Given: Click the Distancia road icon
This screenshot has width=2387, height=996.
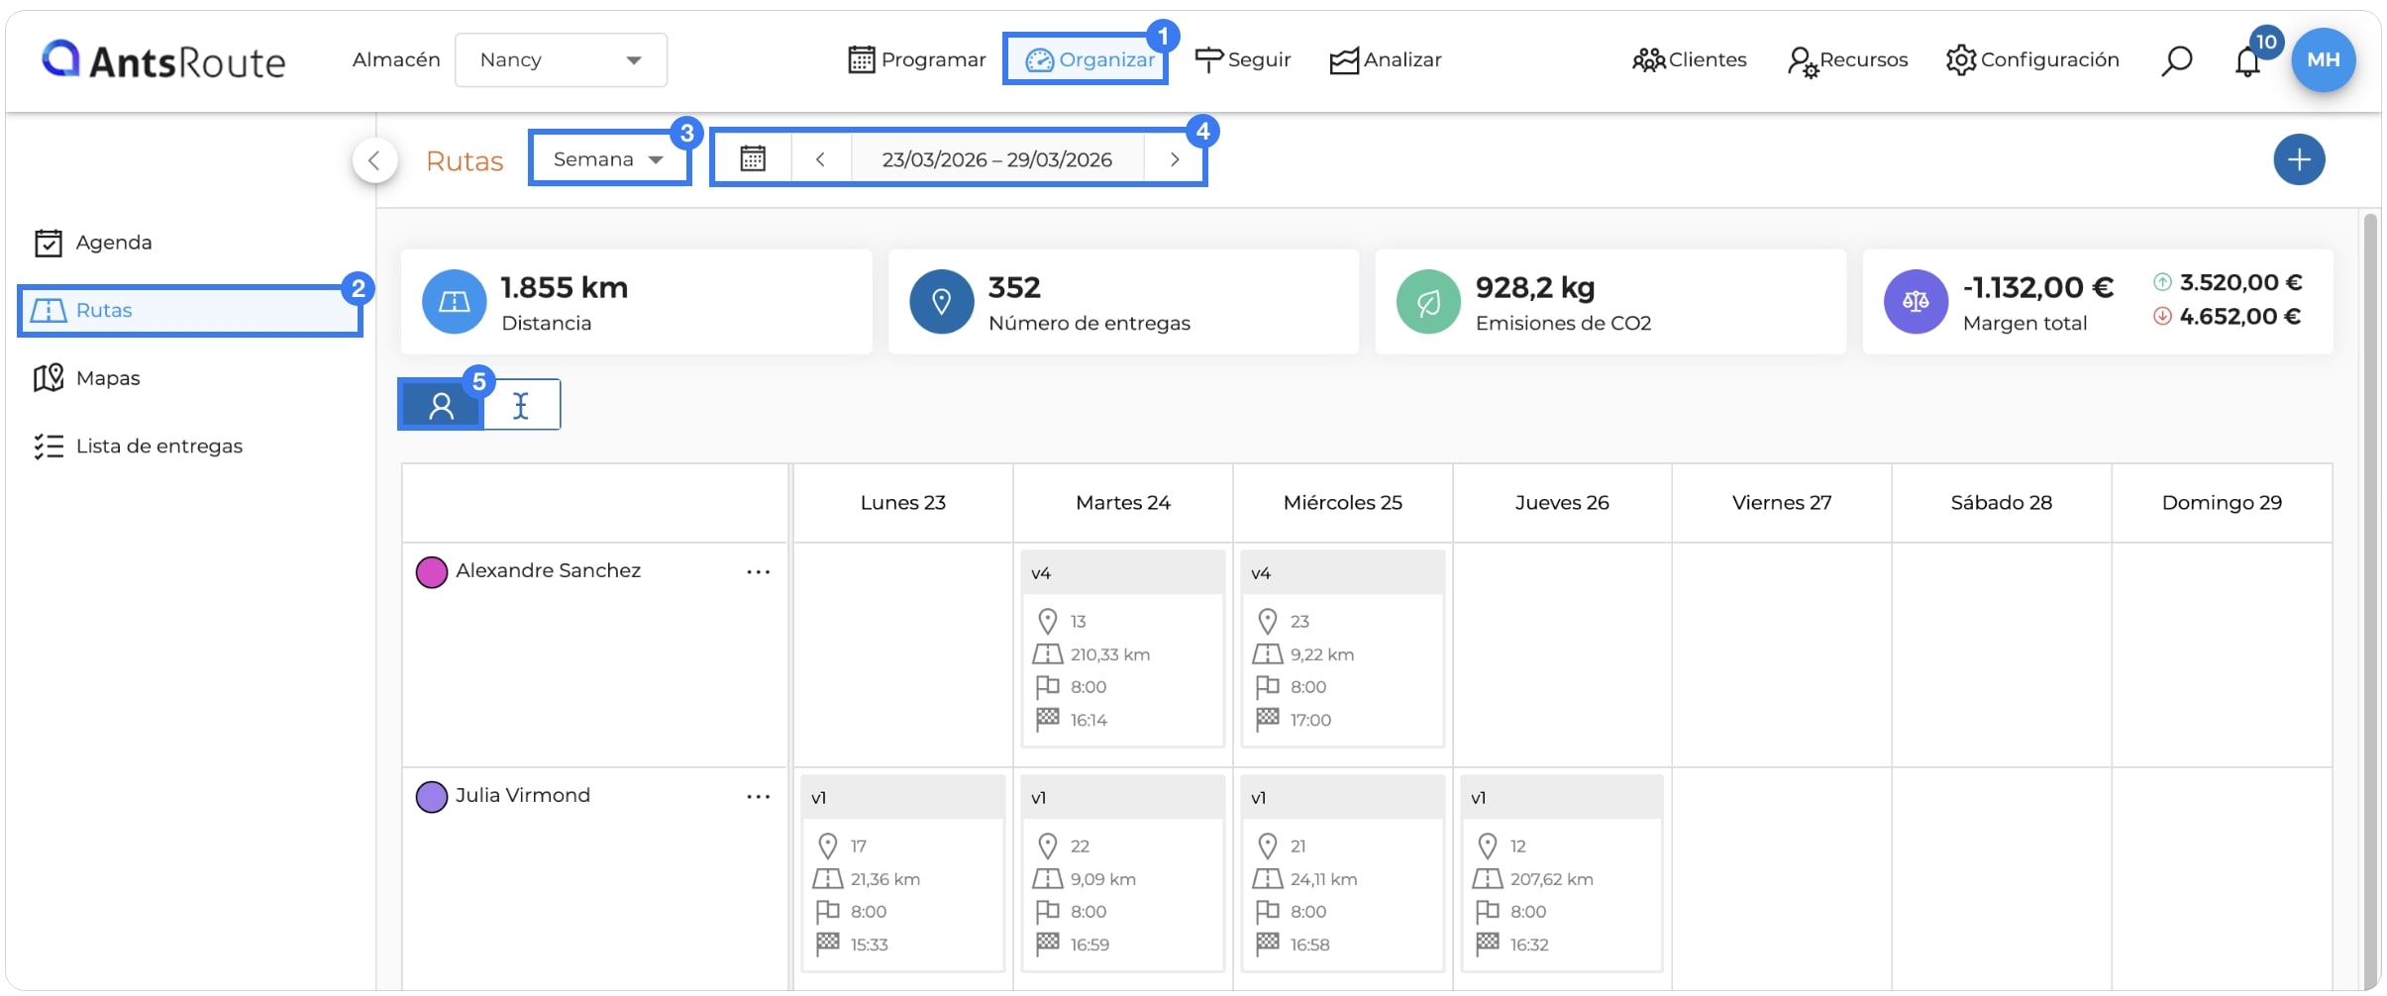Looking at the screenshot, I should point(454,302).
